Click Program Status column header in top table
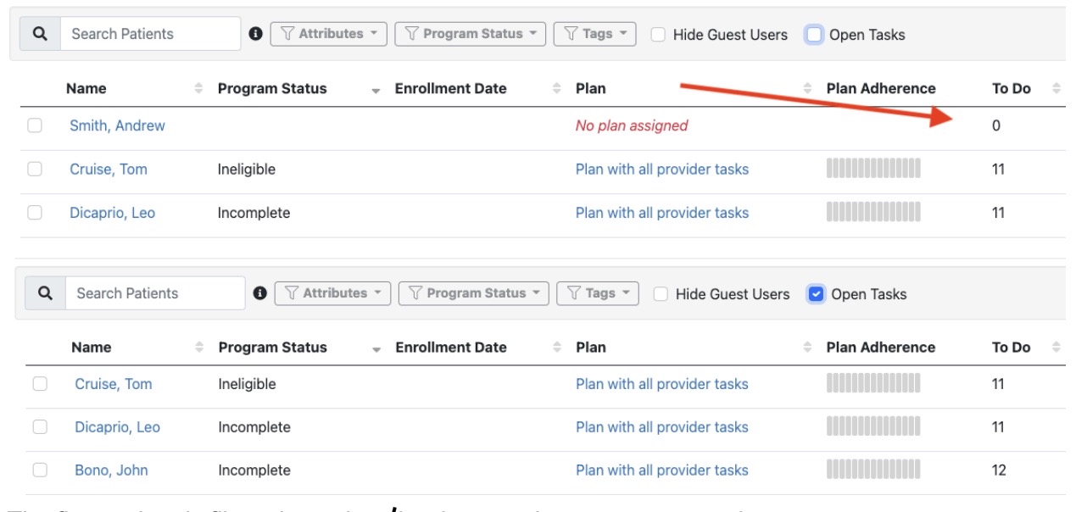Screen dimensions: 1087x512 (x=272, y=88)
